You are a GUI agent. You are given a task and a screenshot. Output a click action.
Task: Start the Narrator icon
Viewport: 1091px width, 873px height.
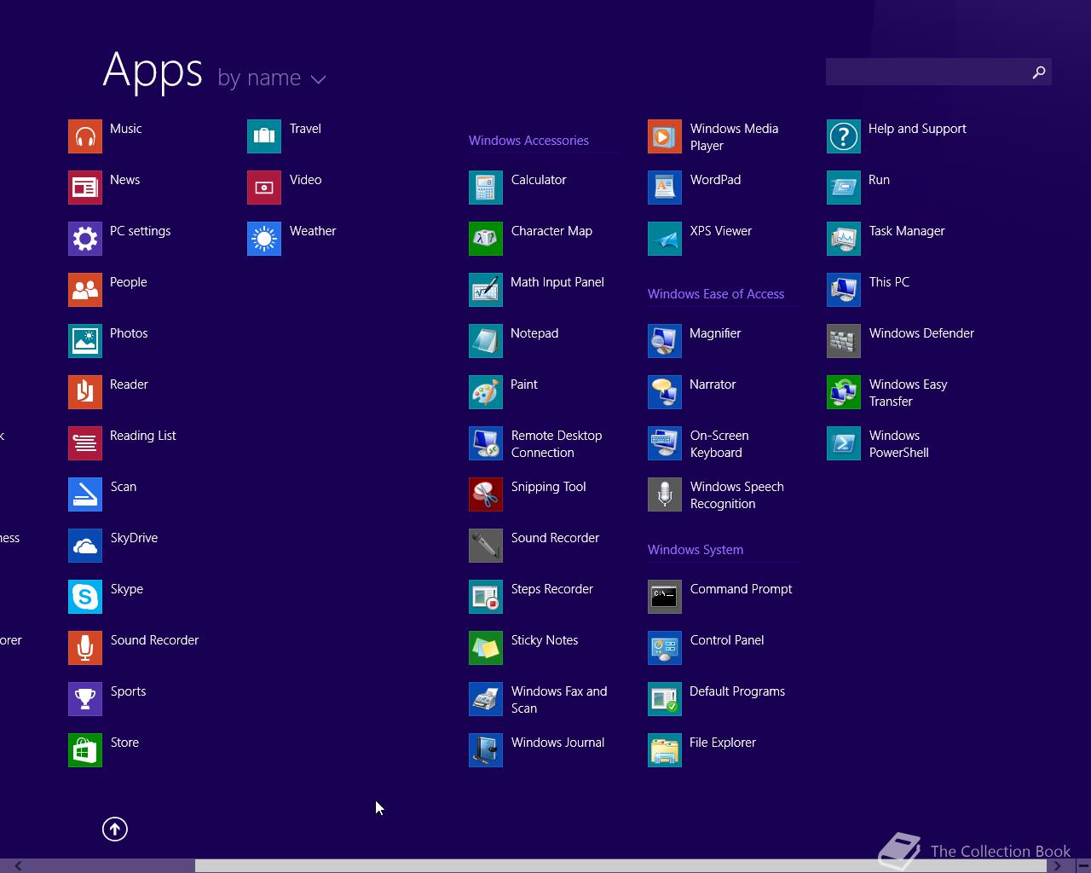point(665,392)
